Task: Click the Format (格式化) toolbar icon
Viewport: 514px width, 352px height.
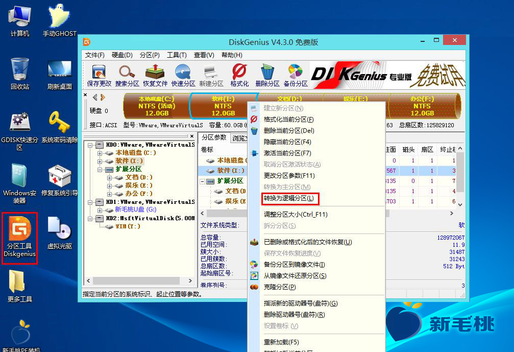Action: click(x=239, y=75)
